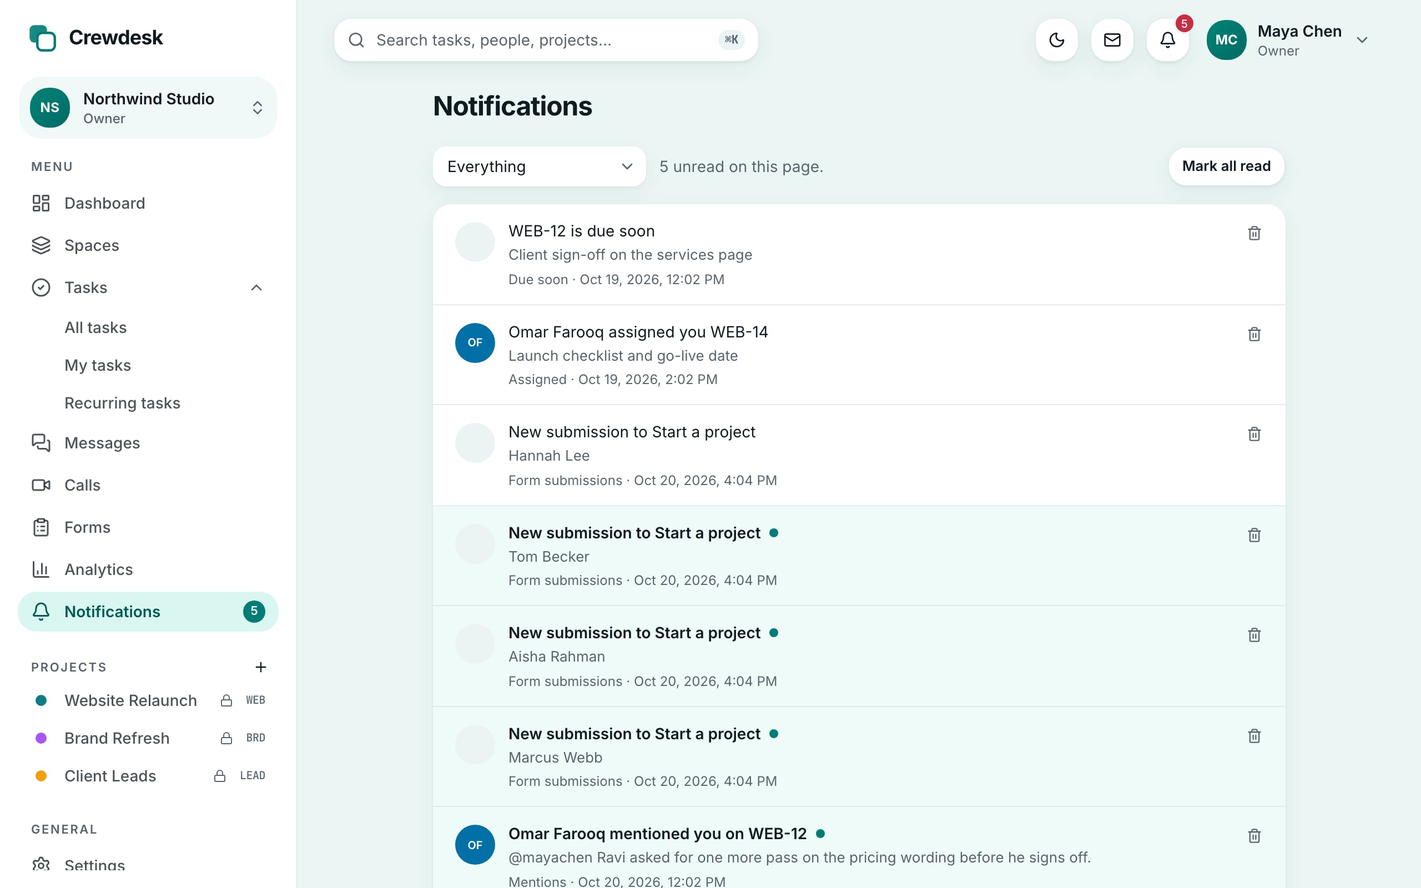This screenshot has width=1421, height=888.
Task: Click Omar Farooq's OF avatar on WEB-14 notification
Action: click(475, 343)
